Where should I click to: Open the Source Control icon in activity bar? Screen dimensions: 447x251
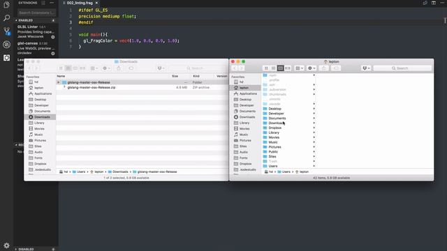click(x=6, y=31)
